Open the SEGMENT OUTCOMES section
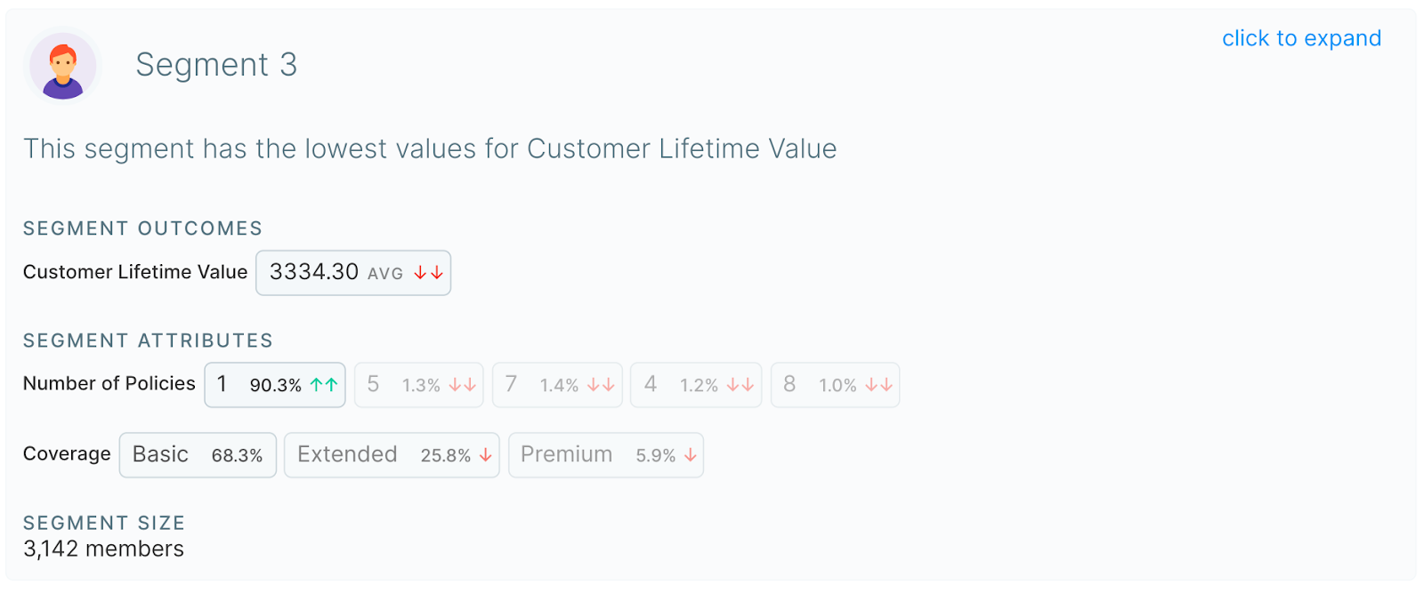1424x593 pixels. tap(142, 228)
